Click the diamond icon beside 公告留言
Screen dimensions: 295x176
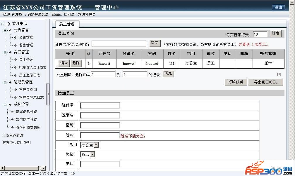[x=10, y=30]
